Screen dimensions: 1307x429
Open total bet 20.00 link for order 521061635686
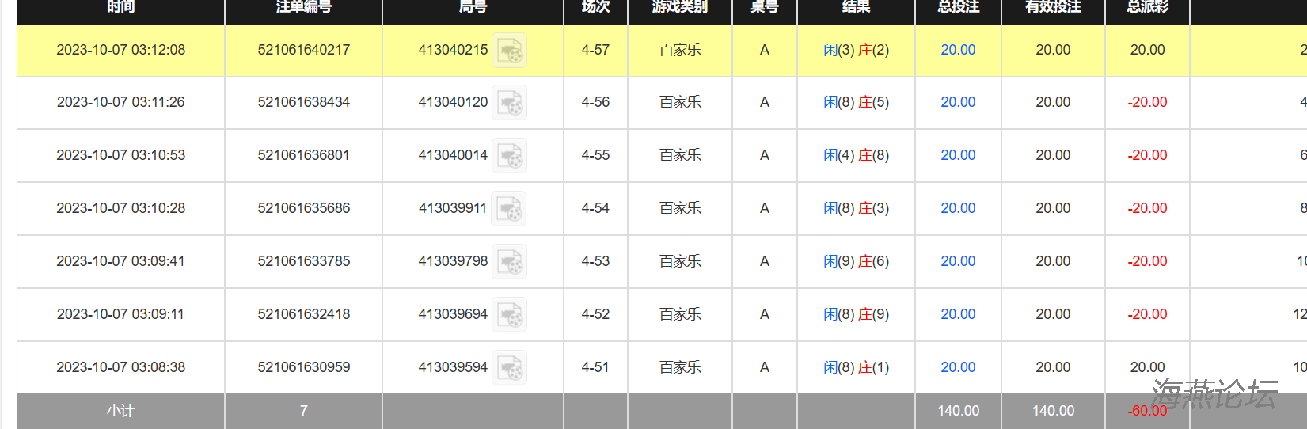(x=958, y=208)
